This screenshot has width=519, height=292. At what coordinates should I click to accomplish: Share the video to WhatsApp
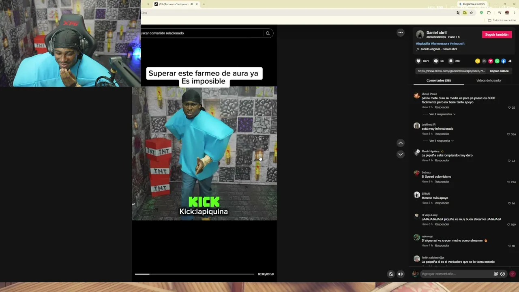pyautogui.click(x=497, y=61)
